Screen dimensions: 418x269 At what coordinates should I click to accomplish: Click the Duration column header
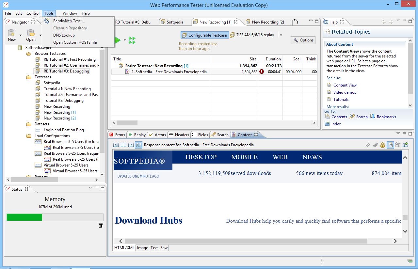[273, 59]
